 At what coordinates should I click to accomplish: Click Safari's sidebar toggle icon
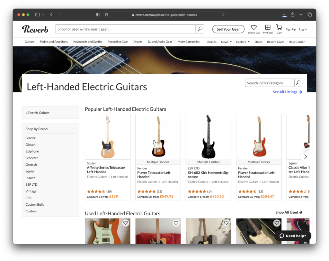click(38, 15)
